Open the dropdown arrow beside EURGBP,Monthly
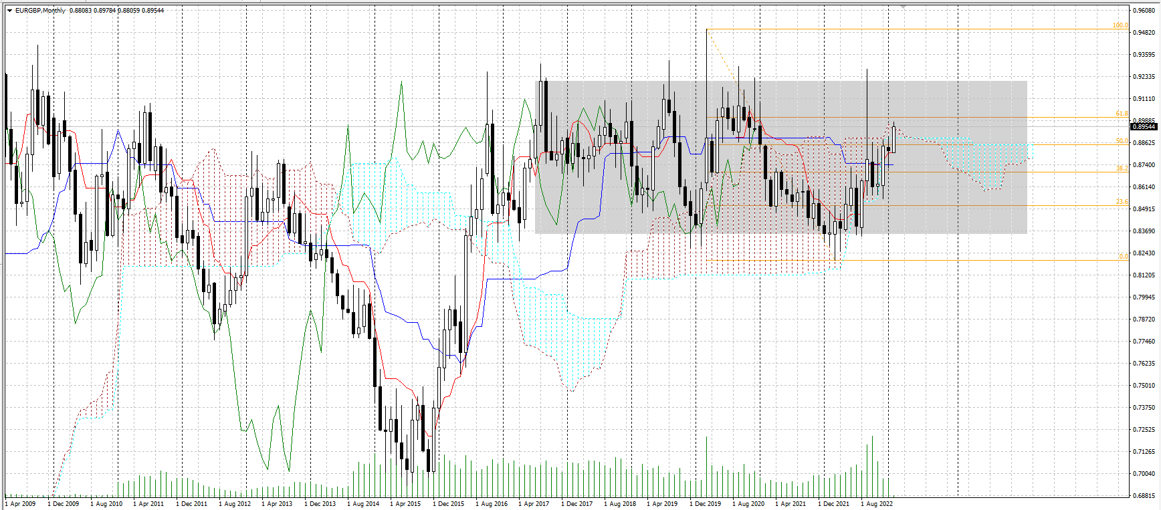 (9, 11)
